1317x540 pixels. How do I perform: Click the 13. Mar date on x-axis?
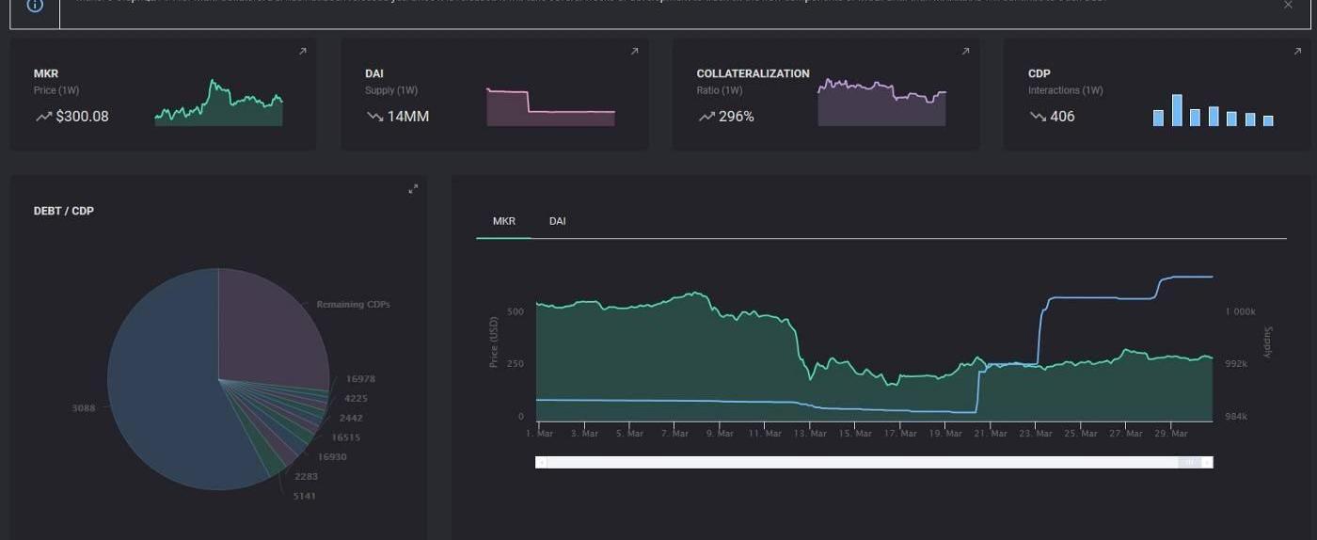point(811,434)
